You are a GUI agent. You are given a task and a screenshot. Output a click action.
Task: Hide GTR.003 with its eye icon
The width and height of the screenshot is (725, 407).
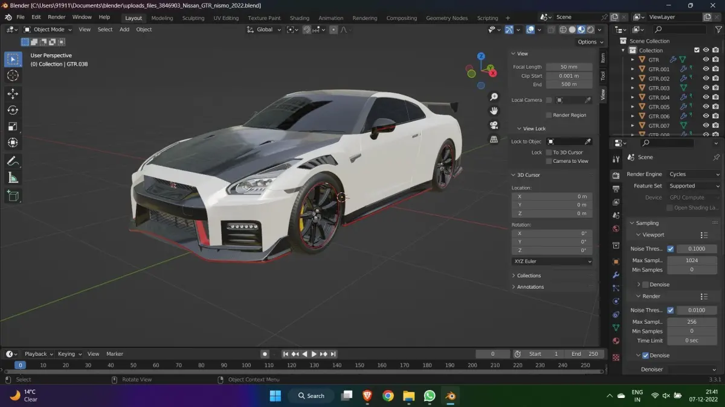(x=706, y=88)
